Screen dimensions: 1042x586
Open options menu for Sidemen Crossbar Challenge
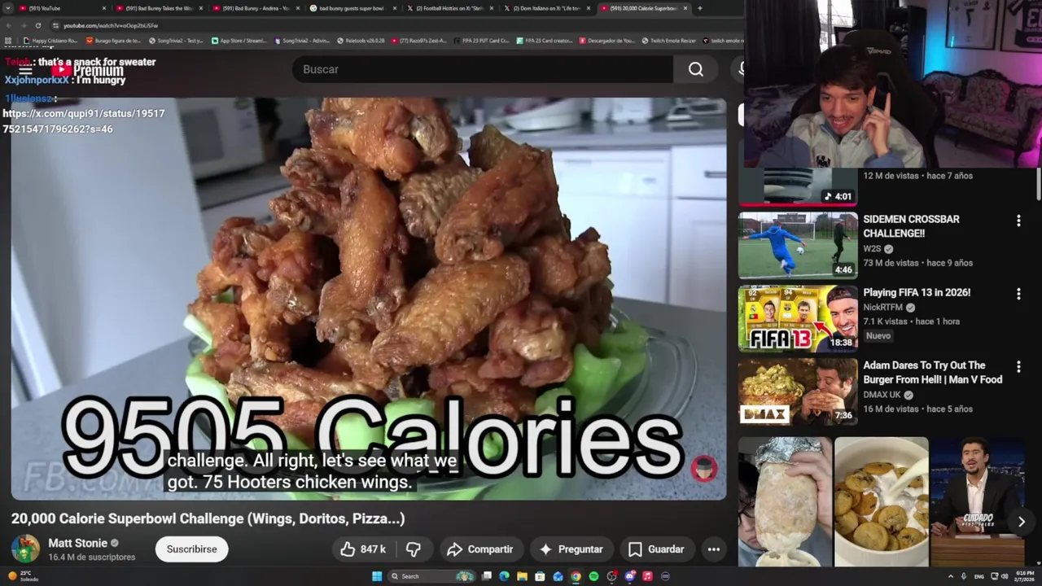click(1018, 221)
